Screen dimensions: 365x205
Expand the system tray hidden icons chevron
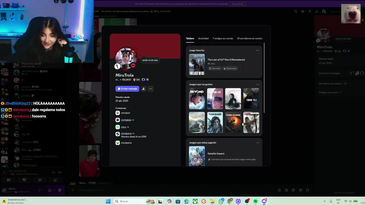325,201
